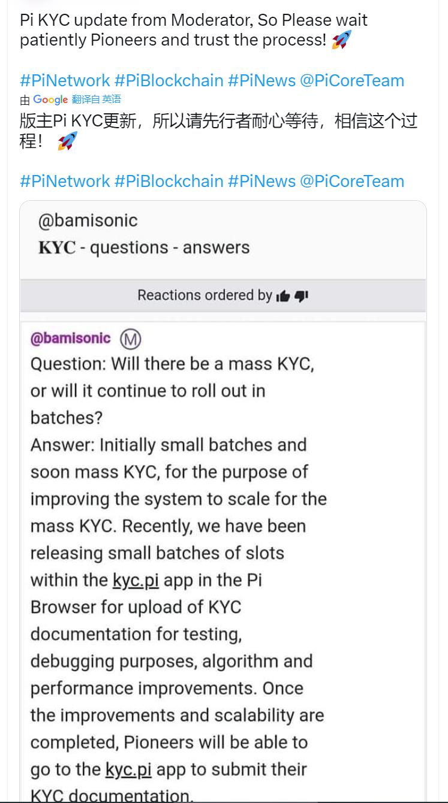Open #PiNews hashtag below the Chinese translation
This screenshot has height=803, width=448.
point(261,181)
